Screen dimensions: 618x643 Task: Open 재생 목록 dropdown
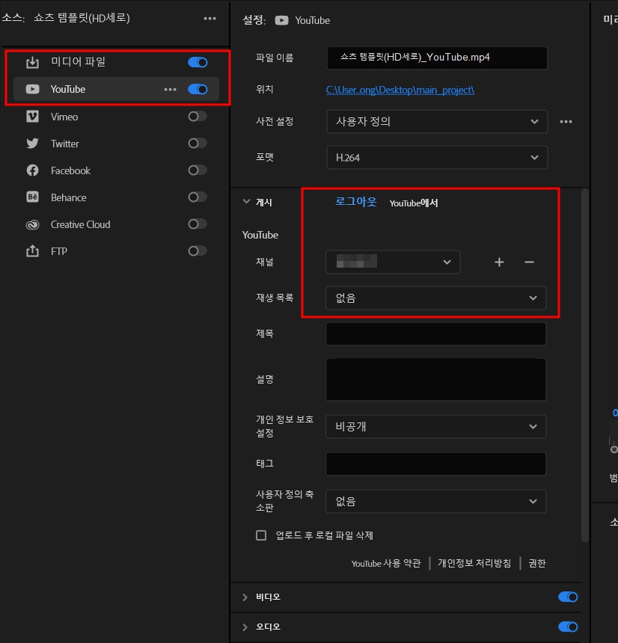click(x=435, y=298)
